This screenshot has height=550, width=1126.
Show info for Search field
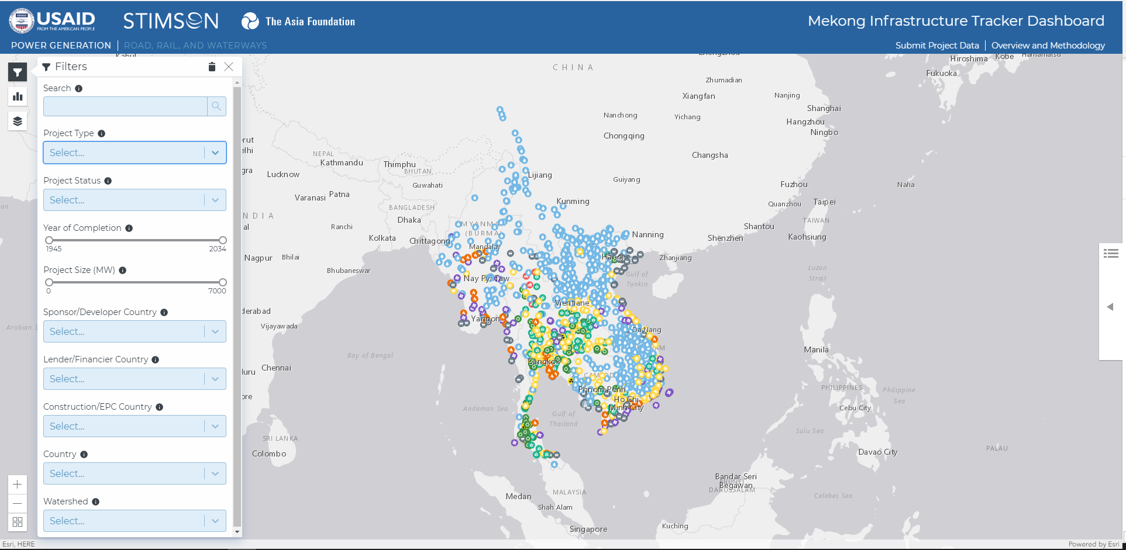[x=78, y=88]
